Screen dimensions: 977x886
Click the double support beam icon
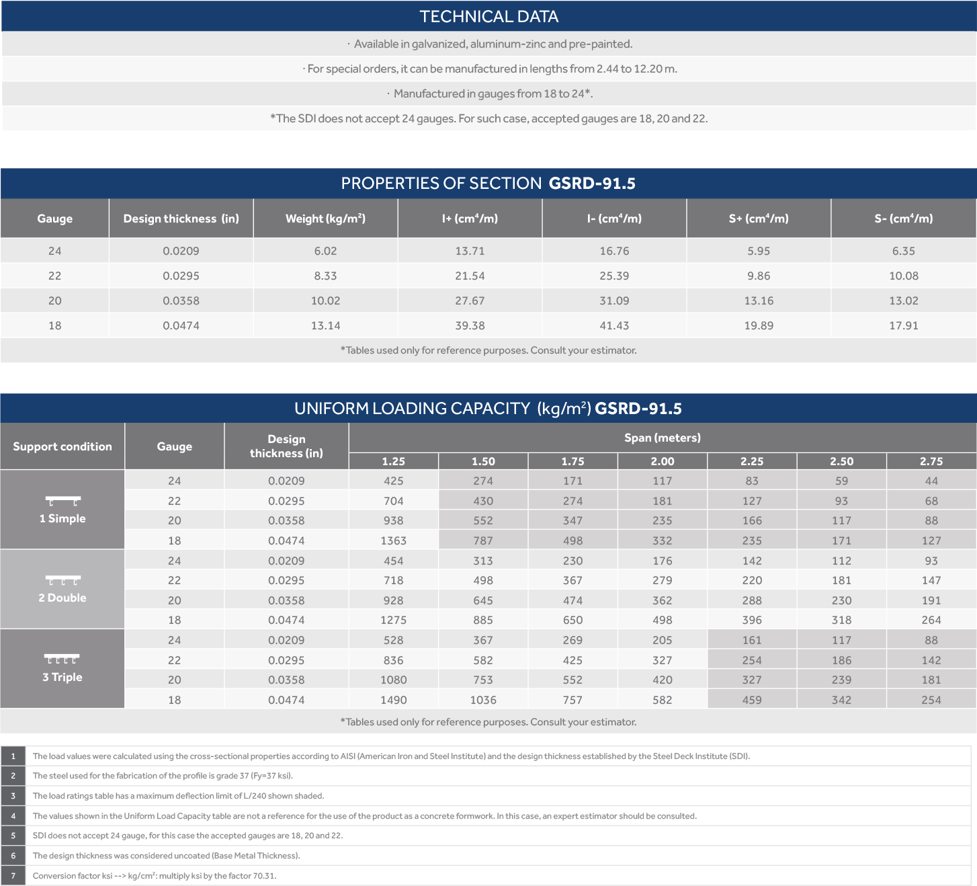pyautogui.click(x=62, y=579)
